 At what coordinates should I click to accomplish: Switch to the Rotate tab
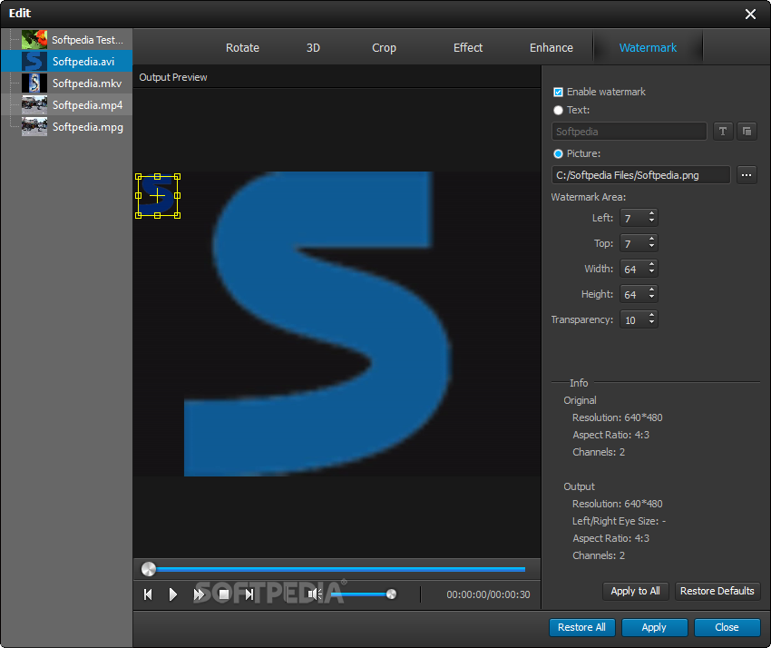pyautogui.click(x=242, y=48)
